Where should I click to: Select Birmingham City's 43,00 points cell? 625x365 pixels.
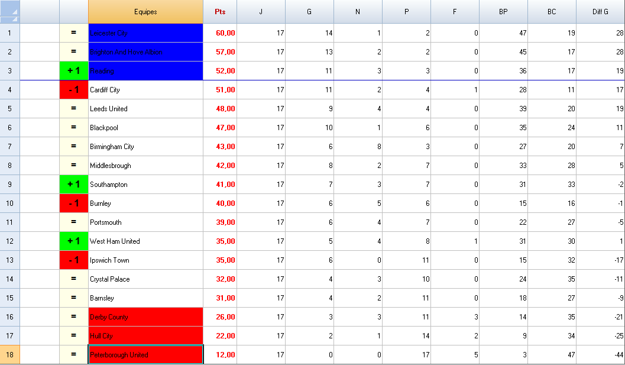(x=220, y=146)
